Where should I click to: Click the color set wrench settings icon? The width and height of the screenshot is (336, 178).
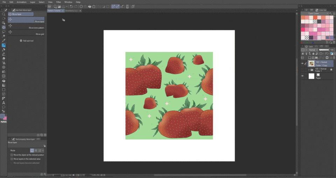point(331,13)
